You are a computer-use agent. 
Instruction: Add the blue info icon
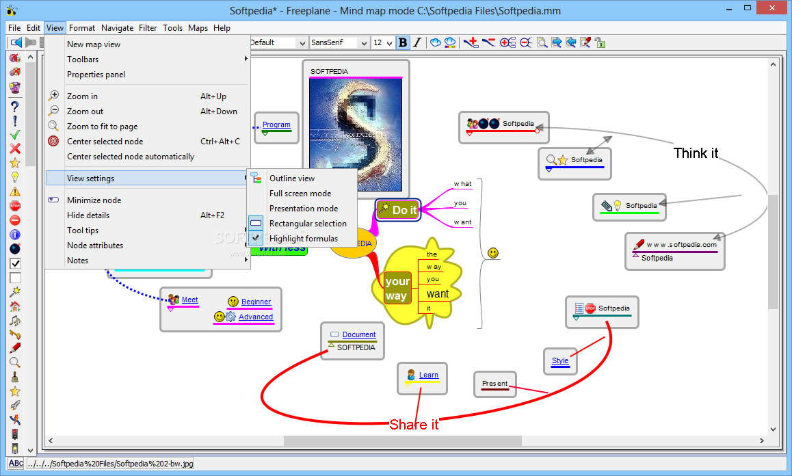pos(15,235)
